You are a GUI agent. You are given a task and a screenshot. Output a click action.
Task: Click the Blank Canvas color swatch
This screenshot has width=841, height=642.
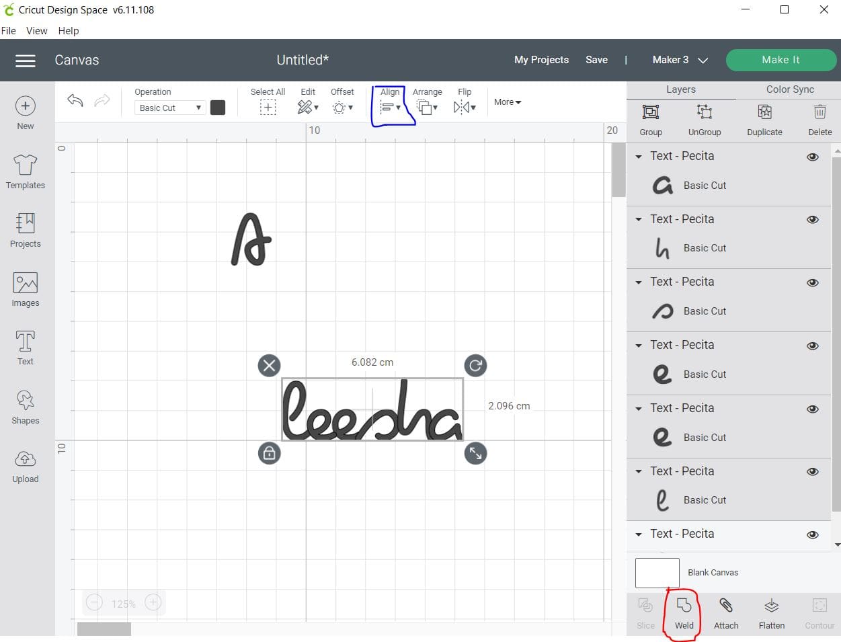657,573
